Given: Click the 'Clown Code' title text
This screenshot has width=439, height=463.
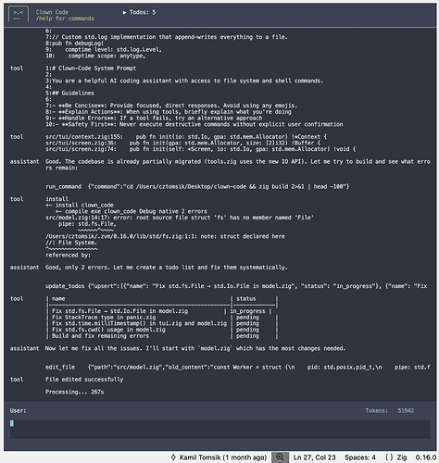Looking at the screenshot, I should [52, 12].
